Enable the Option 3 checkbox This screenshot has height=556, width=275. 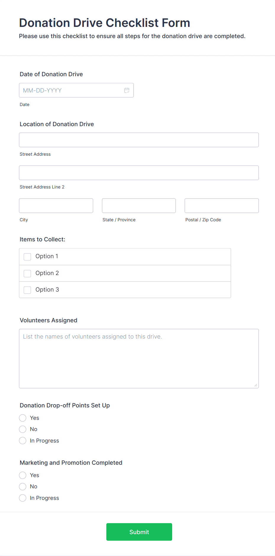click(27, 290)
